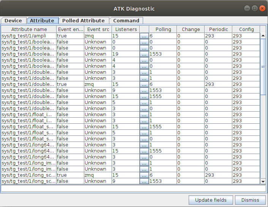
Task: Open '...' button in double row polling 1555
Action: point(144,96)
